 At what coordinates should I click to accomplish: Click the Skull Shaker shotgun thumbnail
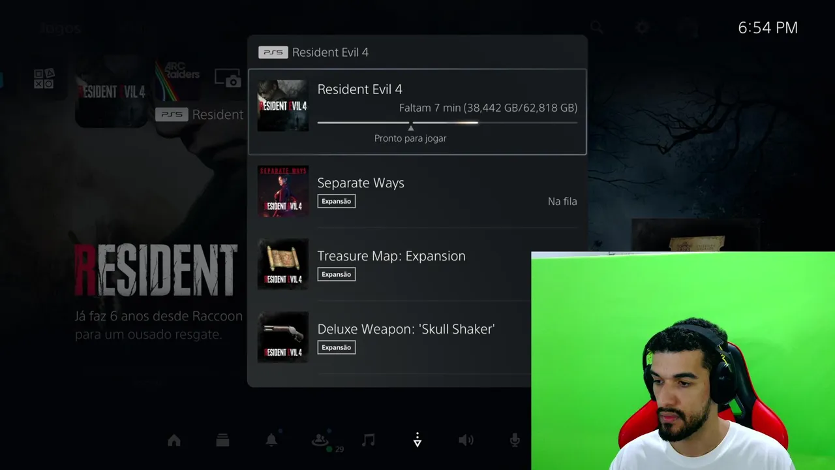[x=282, y=337]
